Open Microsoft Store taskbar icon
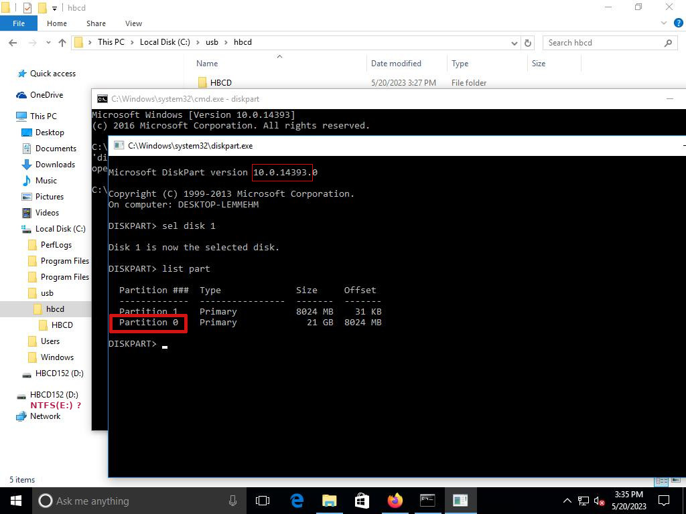The height and width of the screenshot is (514, 686). (x=362, y=500)
